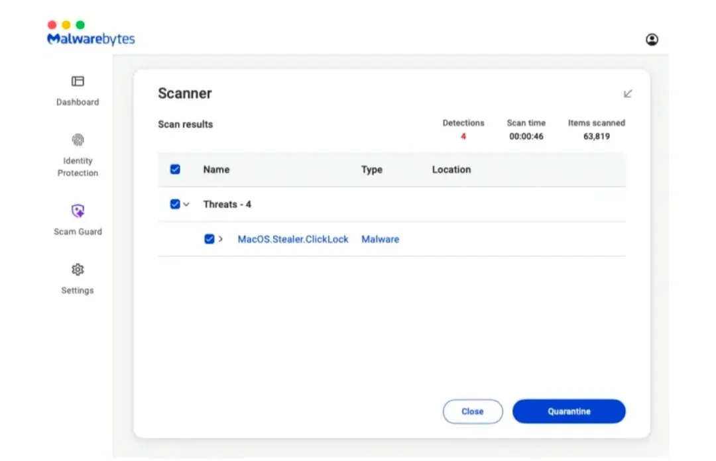The width and height of the screenshot is (716, 461).
Task: Click the Close button
Action: pyautogui.click(x=473, y=411)
